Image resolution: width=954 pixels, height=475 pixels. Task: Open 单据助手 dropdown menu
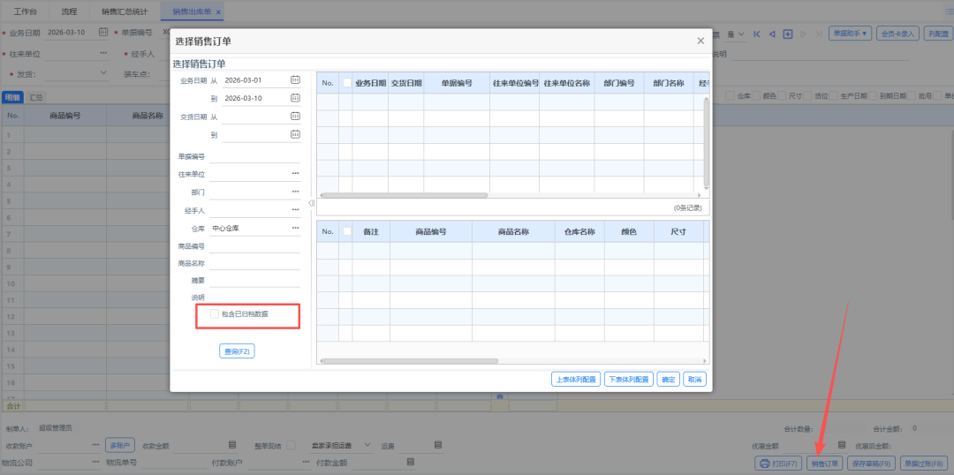pos(851,34)
